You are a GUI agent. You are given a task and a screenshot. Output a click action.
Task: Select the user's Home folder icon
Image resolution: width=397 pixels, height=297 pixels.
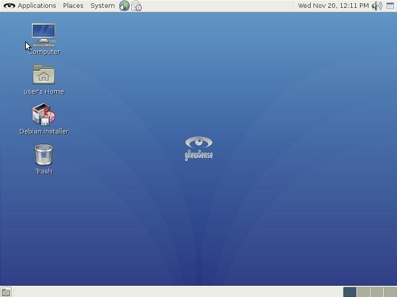coord(44,74)
